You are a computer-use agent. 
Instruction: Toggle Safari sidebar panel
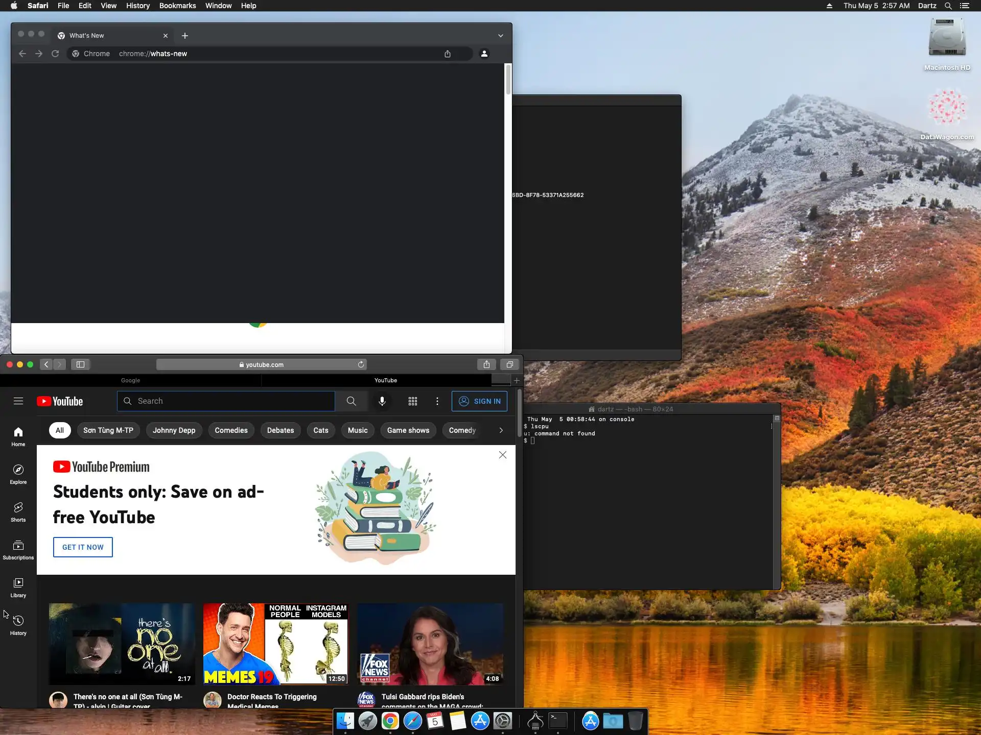point(80,364)
